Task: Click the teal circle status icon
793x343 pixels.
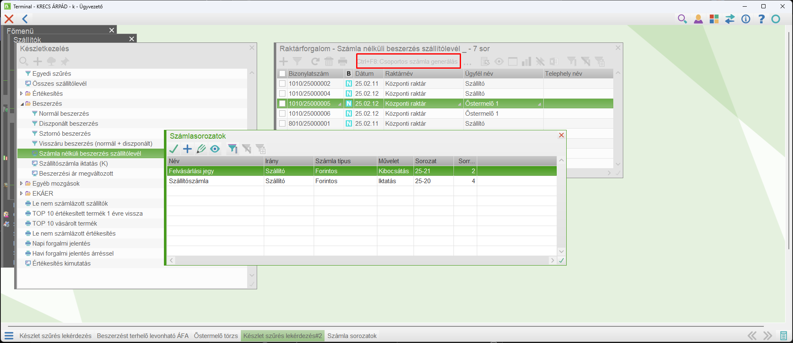Action: [x=776, y=19]
